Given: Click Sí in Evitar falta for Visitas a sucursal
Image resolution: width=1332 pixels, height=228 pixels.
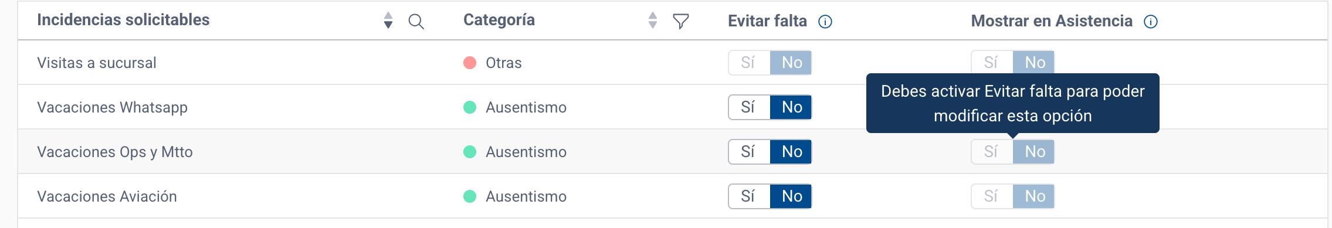Looking at the screenshot, I should (749, 63).
